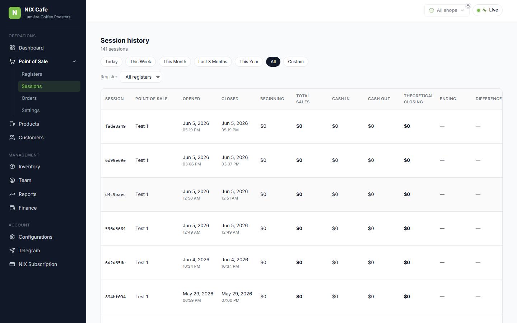Click the CASH OUT column header
Image resolution: width=517 pixels, height=323 pixels.
click(x=379, y=99)
